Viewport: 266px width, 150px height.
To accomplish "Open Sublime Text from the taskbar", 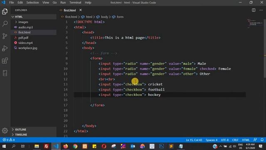I will [x=171, y=146].
